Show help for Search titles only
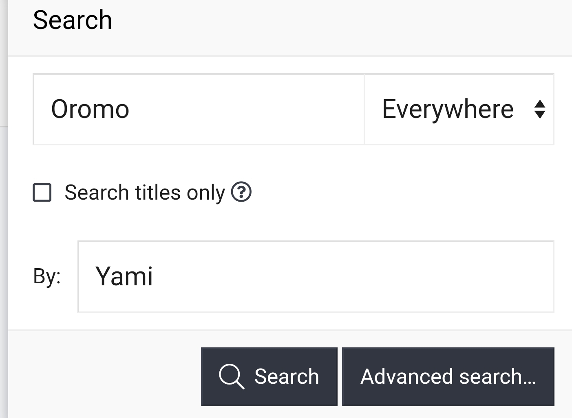Image resolution: width=572 pixels, height=418 pixels. pyautogui.click(x=241, y=192)
